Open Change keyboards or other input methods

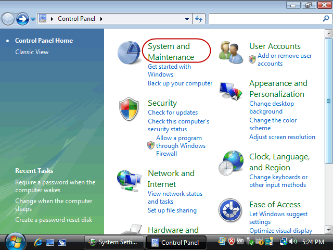click(278, 181)
